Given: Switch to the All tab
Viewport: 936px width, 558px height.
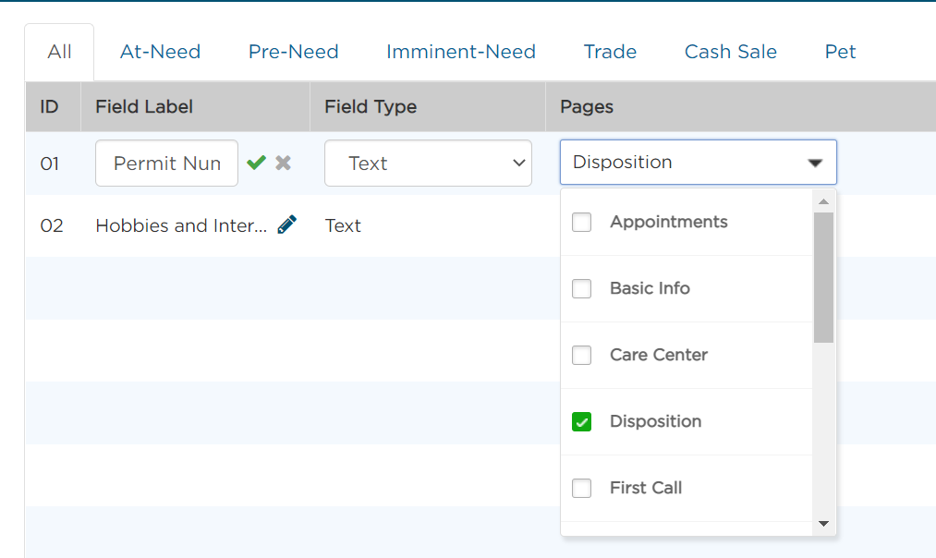Looking at the screenshot, I should 60,52.
